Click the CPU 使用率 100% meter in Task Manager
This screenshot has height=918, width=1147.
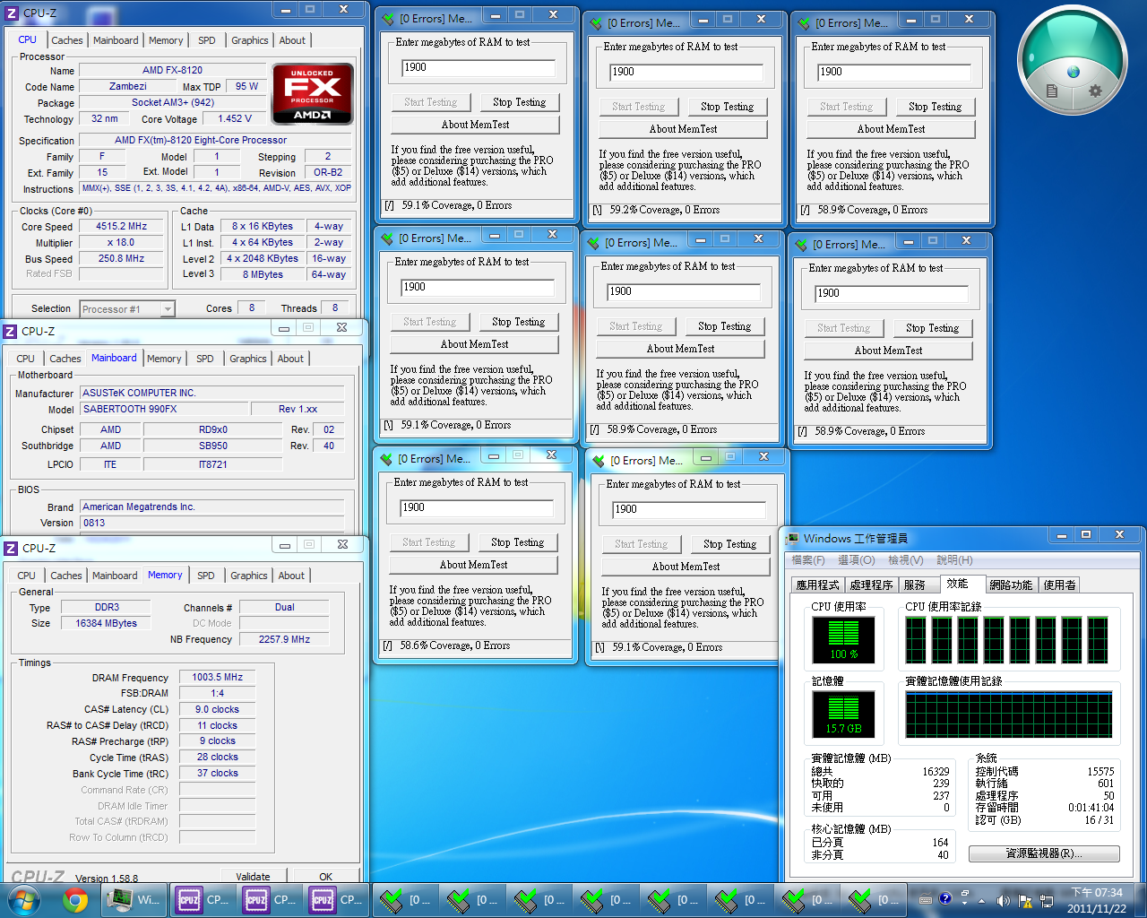point(843,639)
